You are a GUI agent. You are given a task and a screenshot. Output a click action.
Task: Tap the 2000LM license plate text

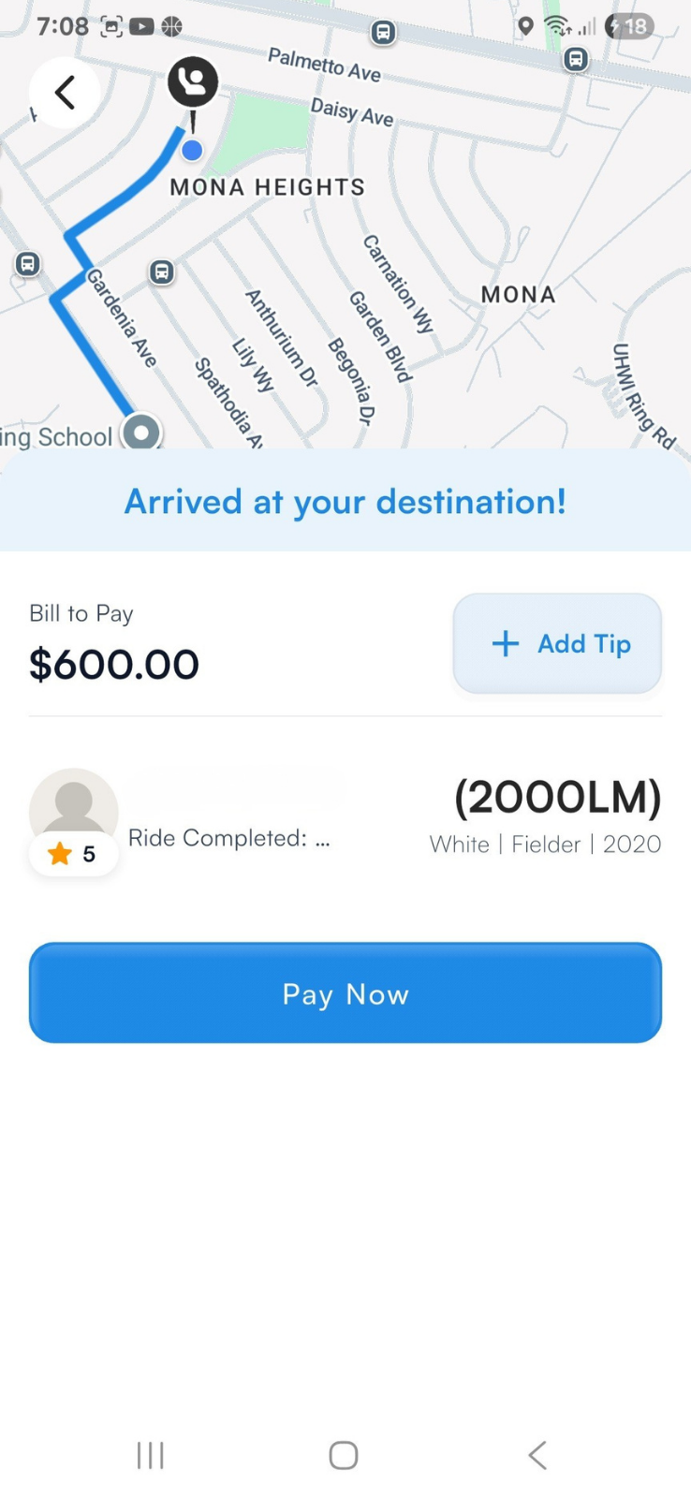[557, 798]
